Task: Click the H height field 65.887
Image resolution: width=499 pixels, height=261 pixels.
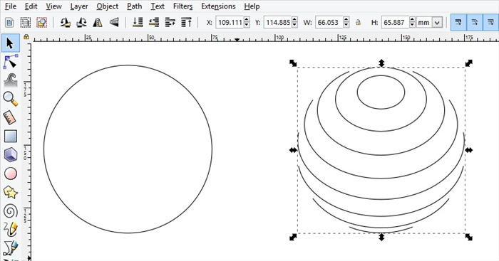Action: 395,23
